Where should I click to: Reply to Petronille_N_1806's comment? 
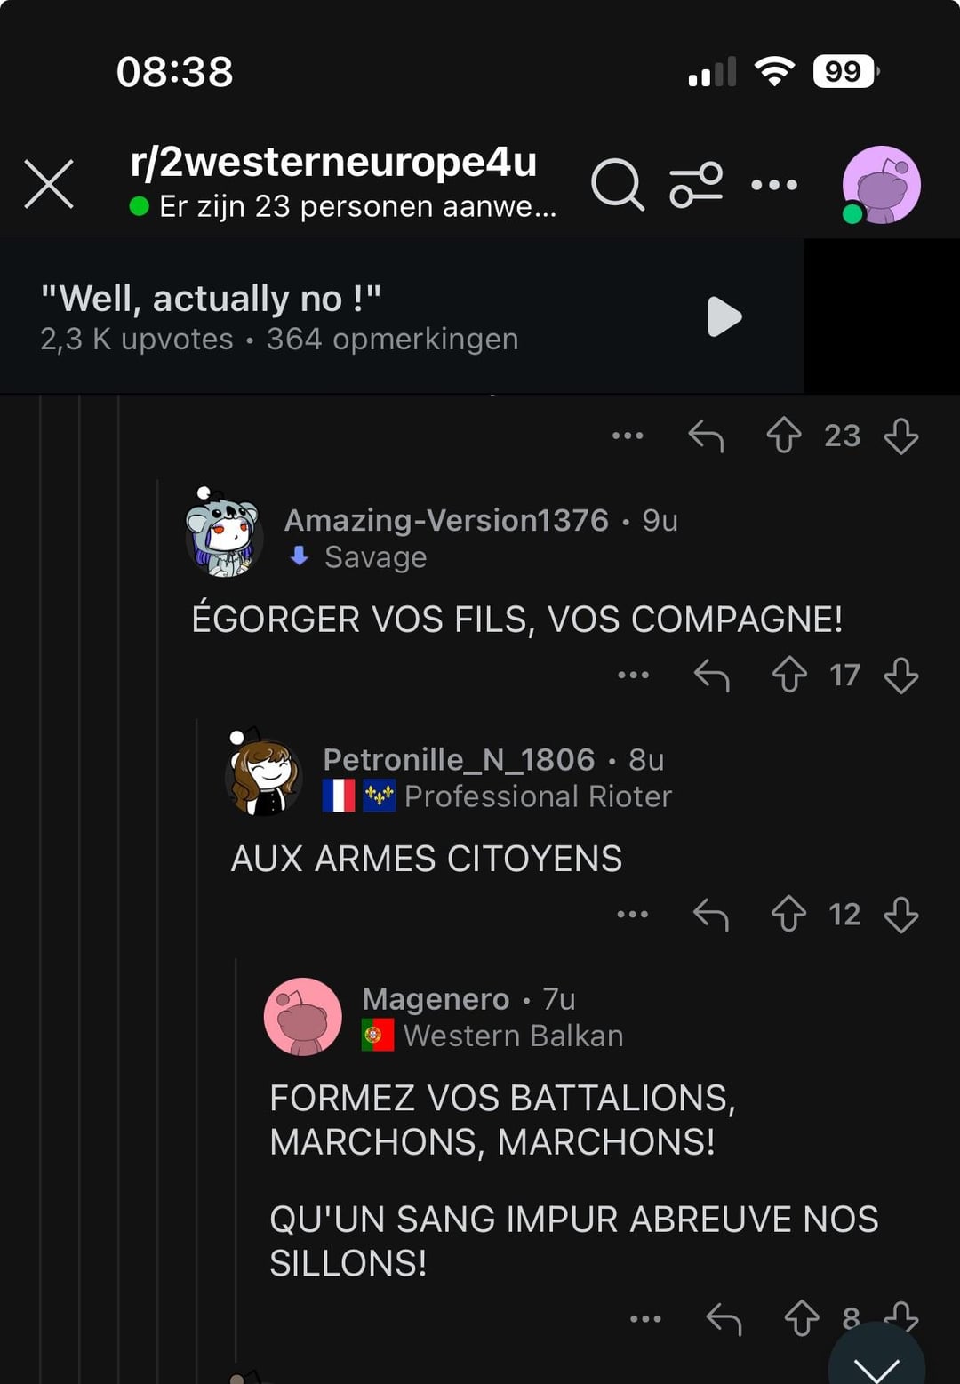click(711, 914)
